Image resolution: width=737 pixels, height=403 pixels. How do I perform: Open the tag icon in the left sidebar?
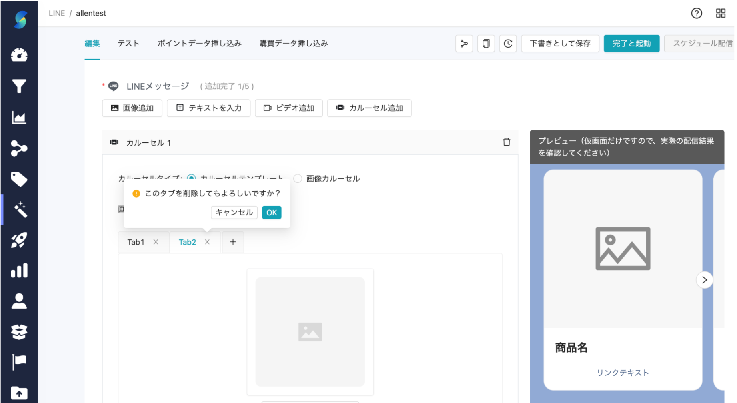19,179
